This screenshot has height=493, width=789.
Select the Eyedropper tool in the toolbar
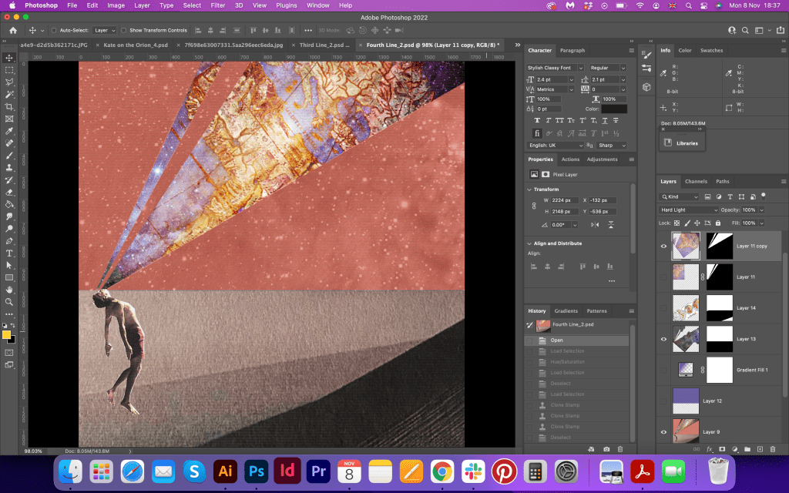click(9, 131)
